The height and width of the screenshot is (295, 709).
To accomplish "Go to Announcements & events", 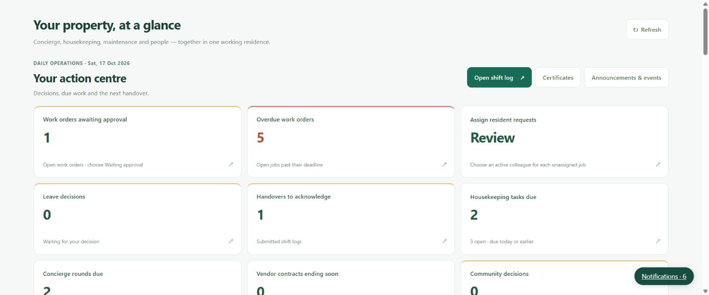I will pos(626,77).
